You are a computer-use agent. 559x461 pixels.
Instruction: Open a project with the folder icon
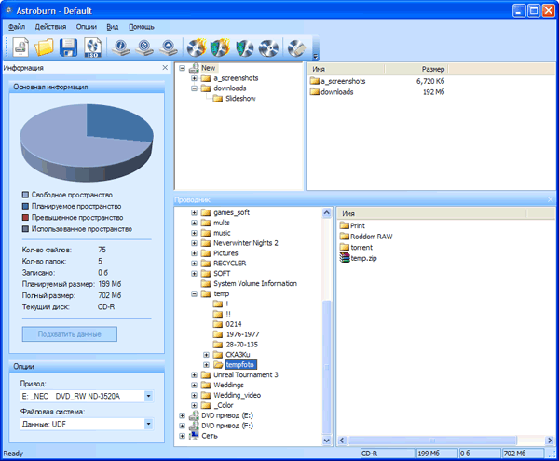[x=44, y=47]
